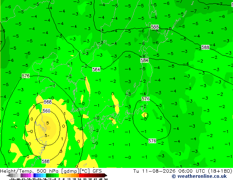Click the 576 label atop the eastern closed contour

[146, 98]
